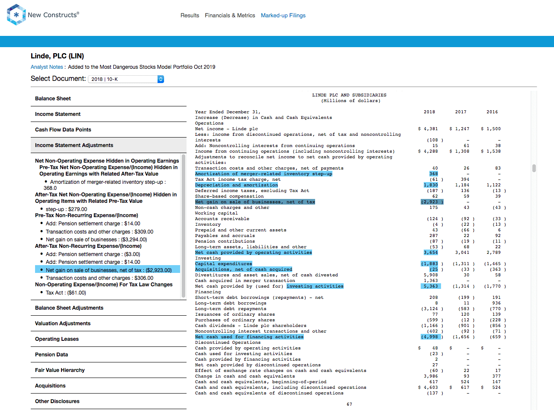Expand the Operating Leases section
The height and width of the screenshot is (410, 554).
[x=109, y=339]
